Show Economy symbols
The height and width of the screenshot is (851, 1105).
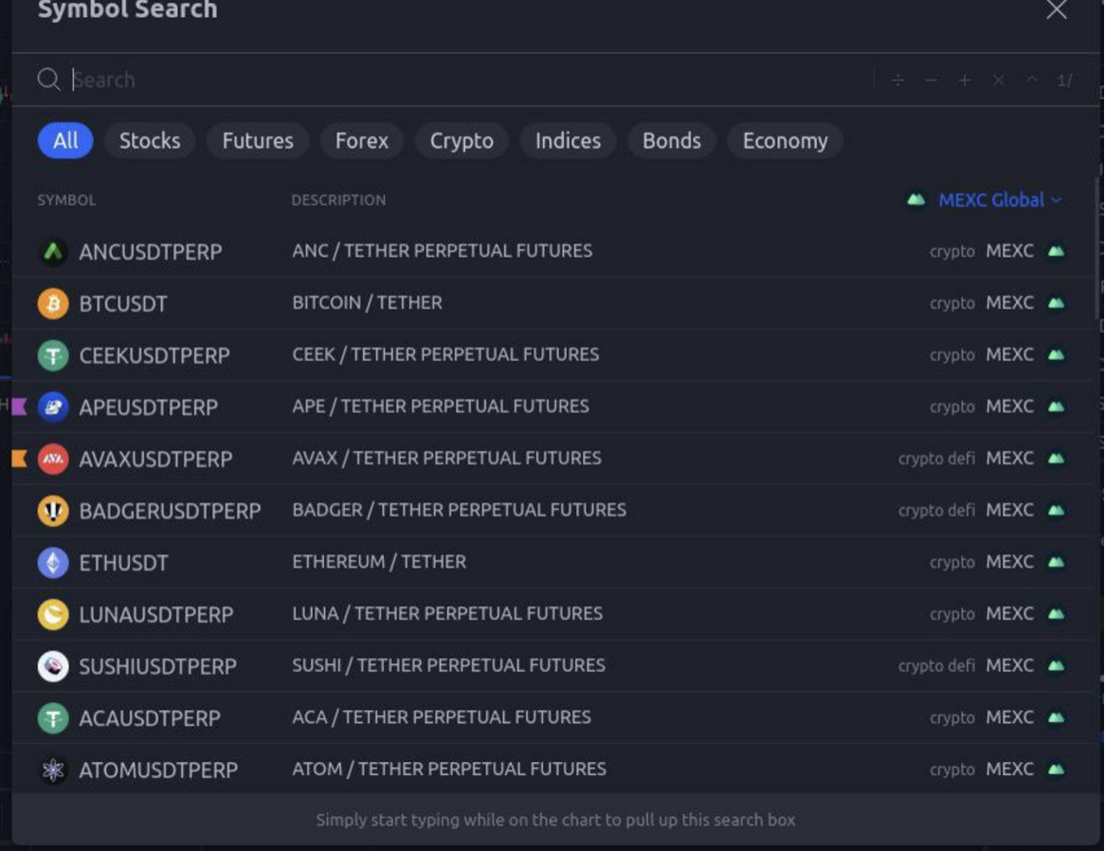785,140
